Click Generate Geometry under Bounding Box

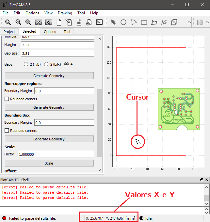coord(49,139)
